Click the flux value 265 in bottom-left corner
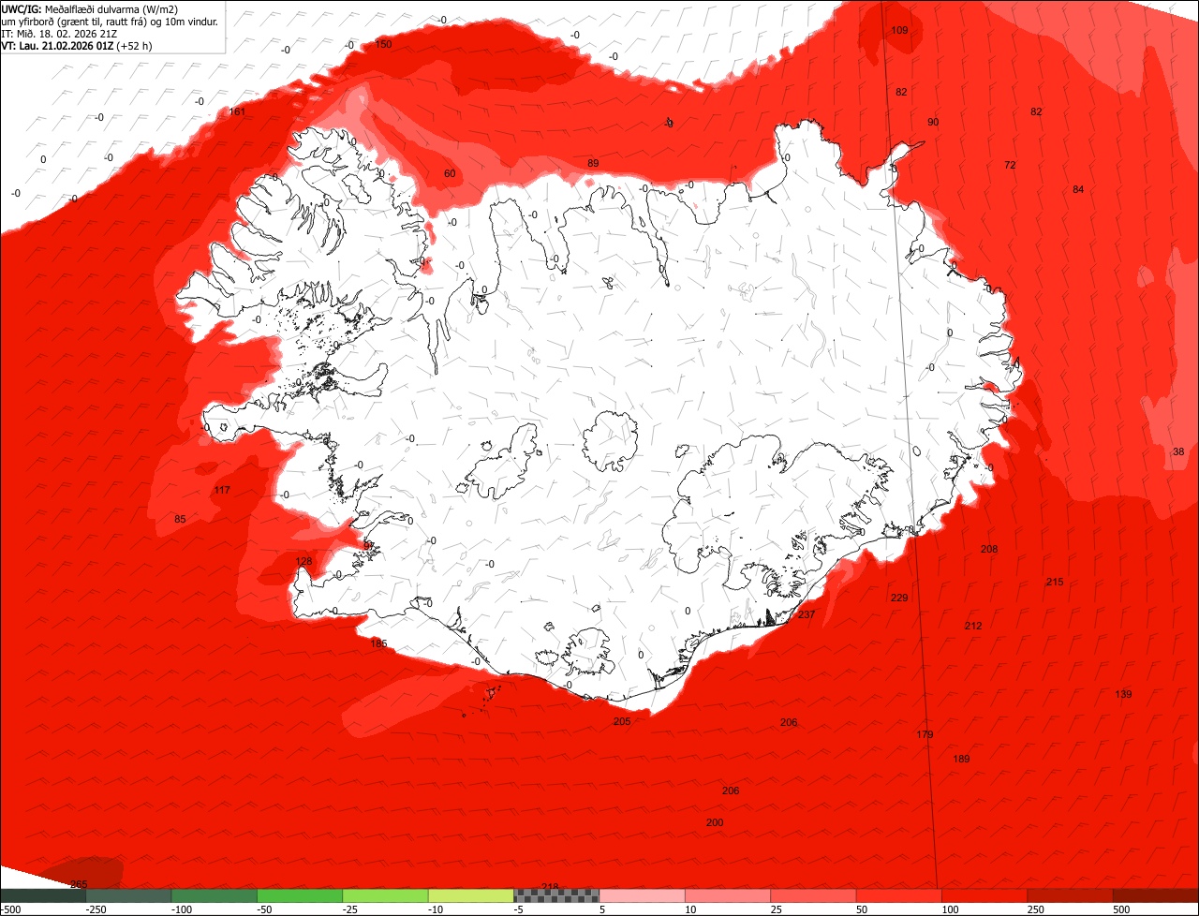This screenshot has width=1199, height=916. [x=79, y=884]
